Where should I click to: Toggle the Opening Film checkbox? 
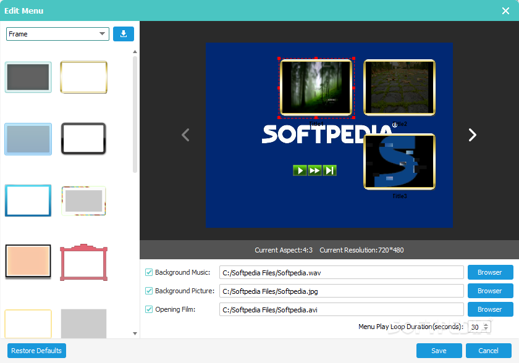(x=149, y=309)
